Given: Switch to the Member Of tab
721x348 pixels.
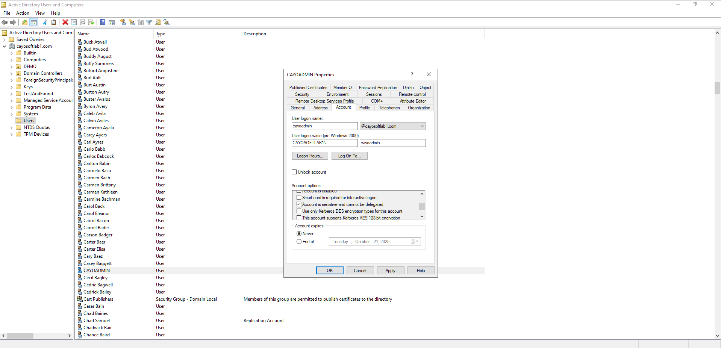Looking at the screenshot, I should pos(343,88).
